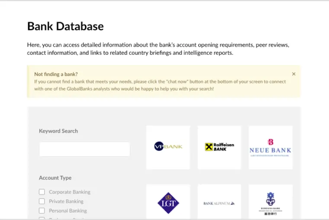
Task: Tick the Personal Banking checkbox
Action: point(42,210)
